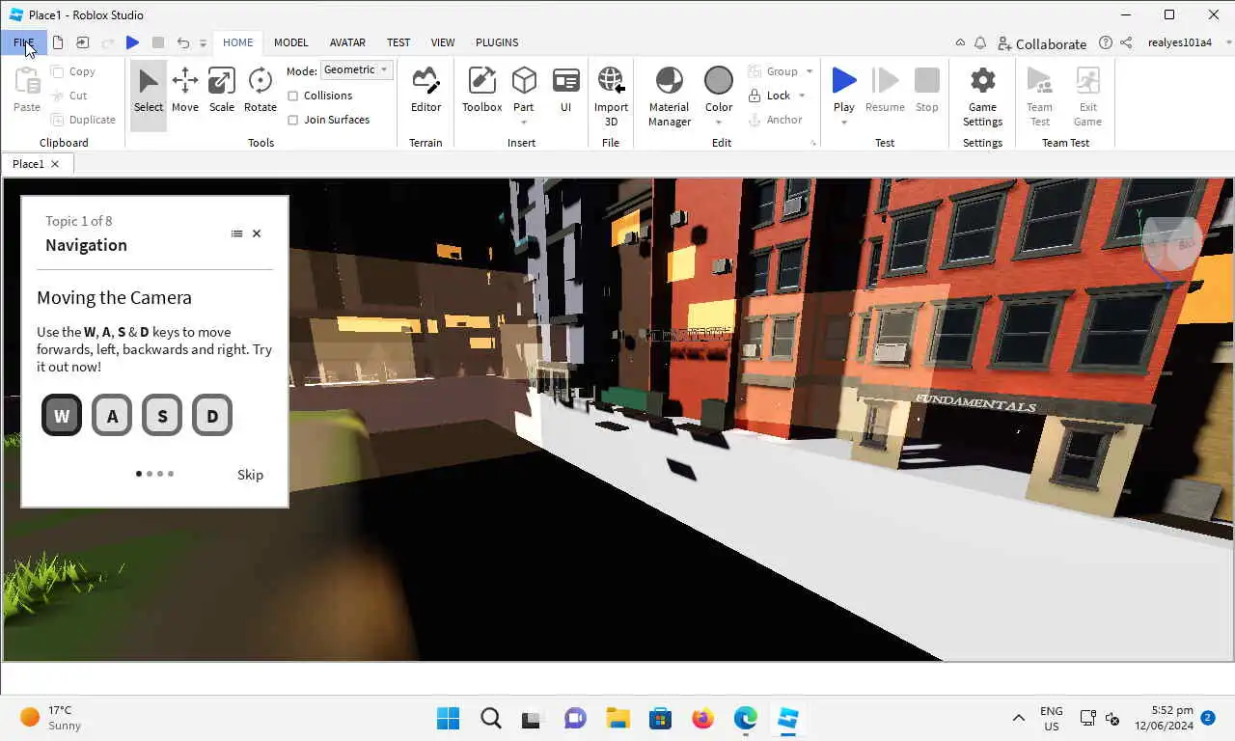Screen dimensions: 1235x741
Task: Click the Lock tool button
Action: pos(770,96)
